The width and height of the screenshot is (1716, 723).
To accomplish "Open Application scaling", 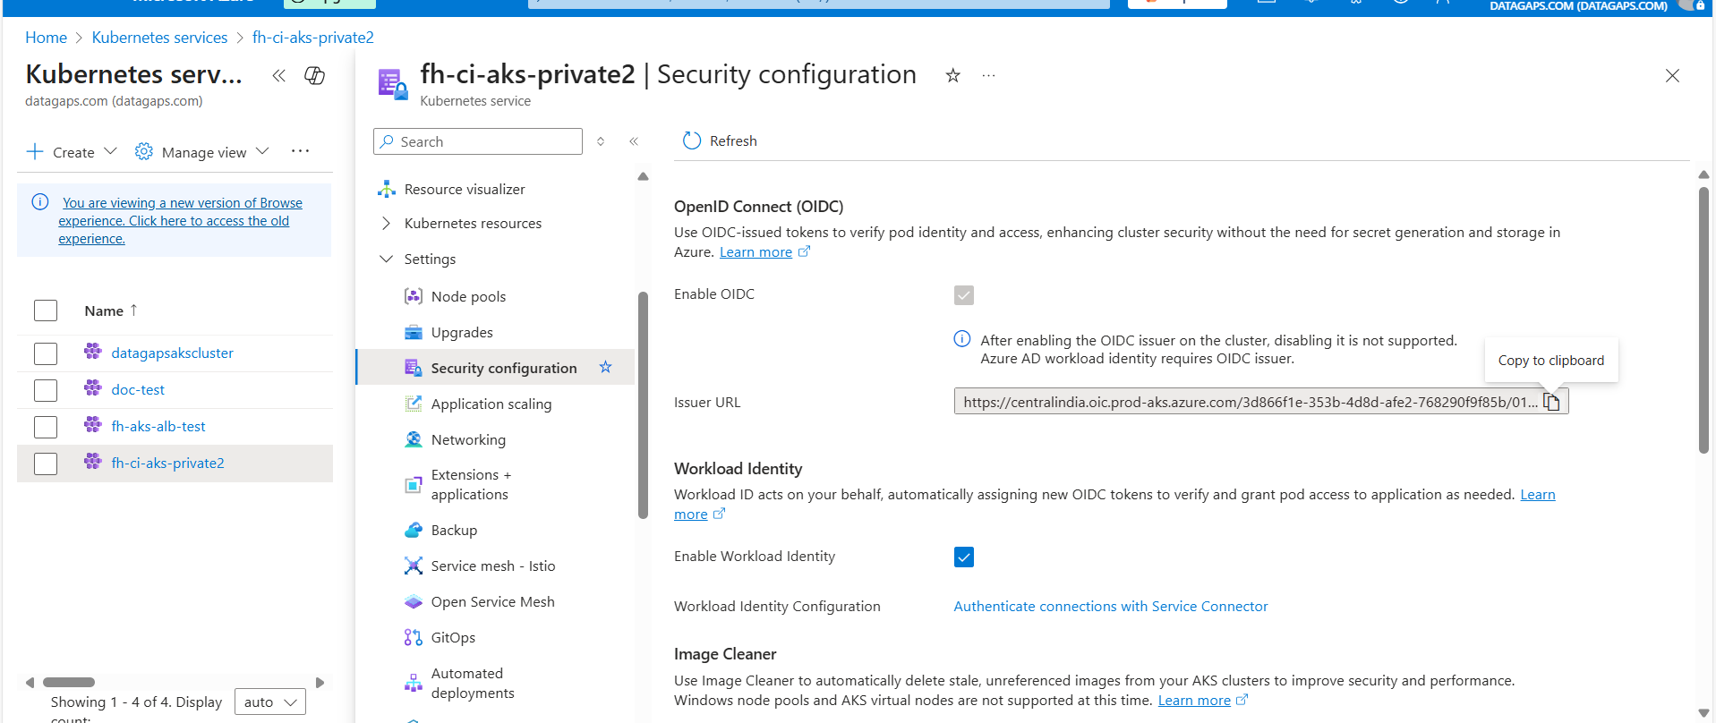I will [491, 404].
